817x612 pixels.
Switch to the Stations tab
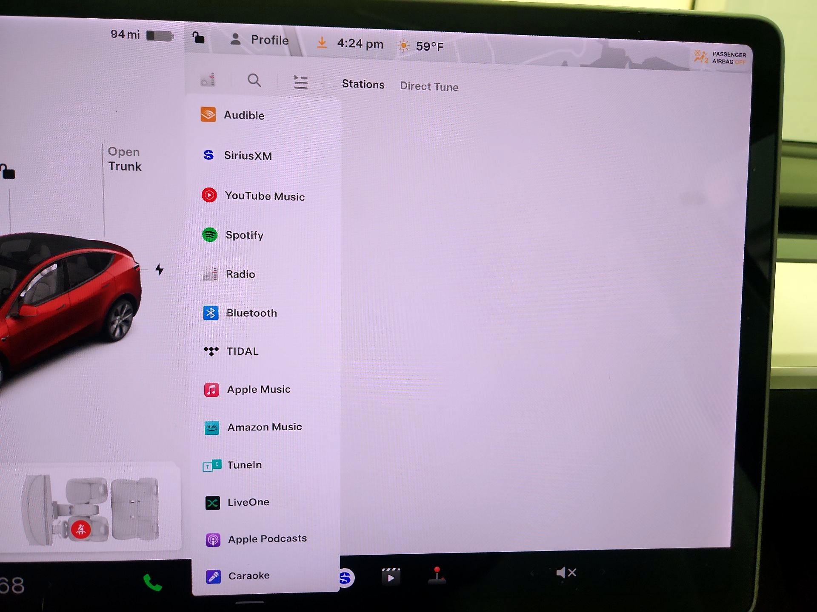coord(363,85)
